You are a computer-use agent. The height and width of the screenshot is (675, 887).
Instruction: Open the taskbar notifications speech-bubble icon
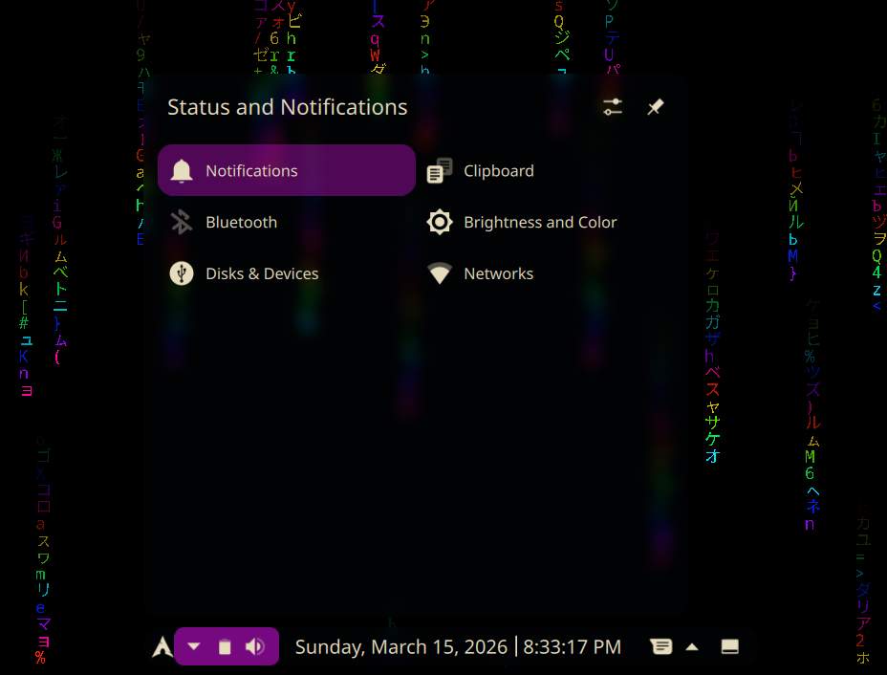pyautogui.click(x=660, y=647)
